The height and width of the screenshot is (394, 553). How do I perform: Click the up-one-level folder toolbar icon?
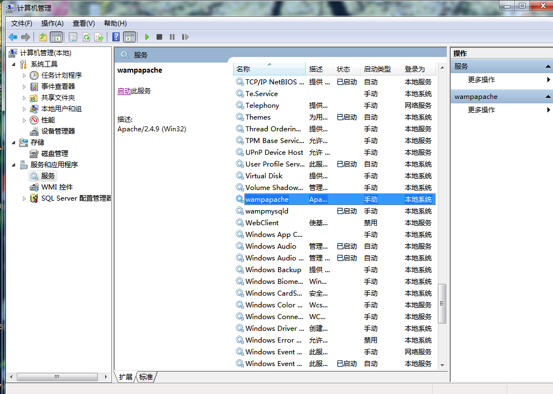43,37
